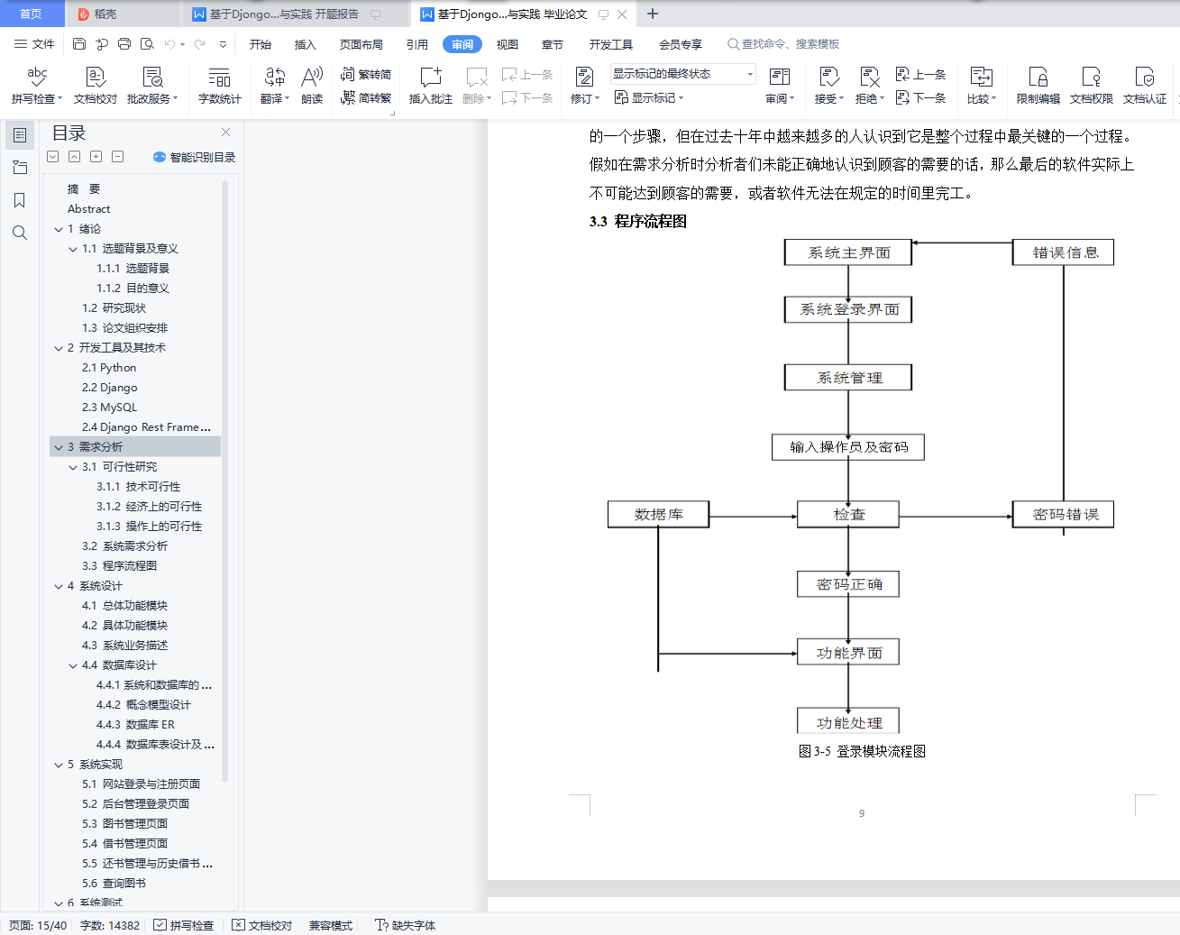Switch to the 页面布局 ribbon tab

361,44
